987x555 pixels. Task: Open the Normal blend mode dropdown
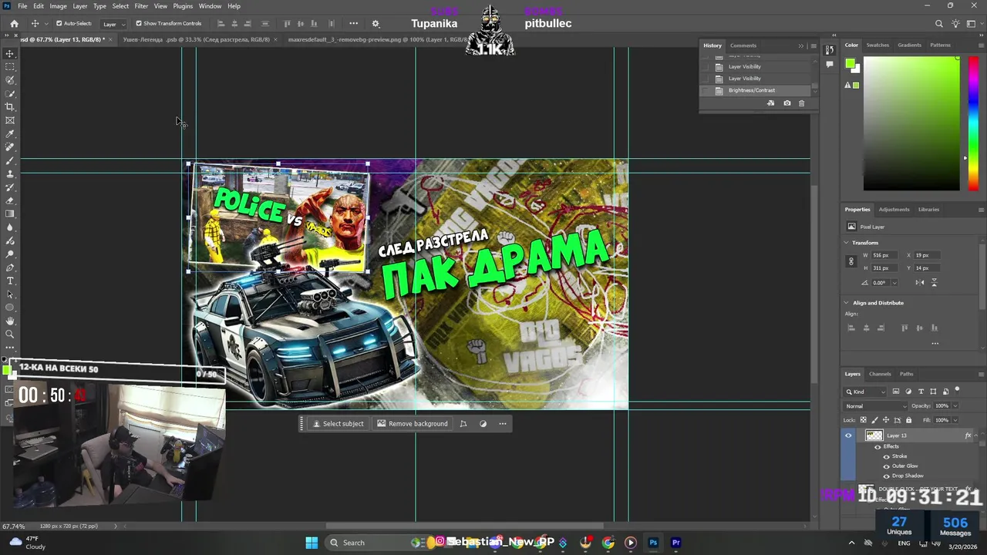pos(876,406)
